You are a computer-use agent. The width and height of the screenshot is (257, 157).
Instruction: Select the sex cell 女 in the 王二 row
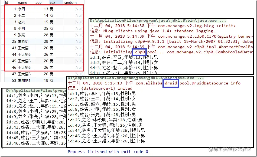pyautogui.click(x=52, y=16)
